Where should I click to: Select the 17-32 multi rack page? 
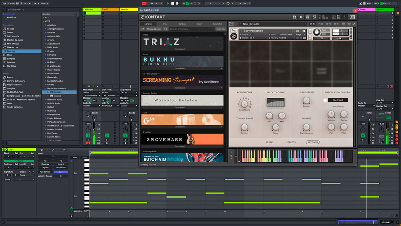320,24
